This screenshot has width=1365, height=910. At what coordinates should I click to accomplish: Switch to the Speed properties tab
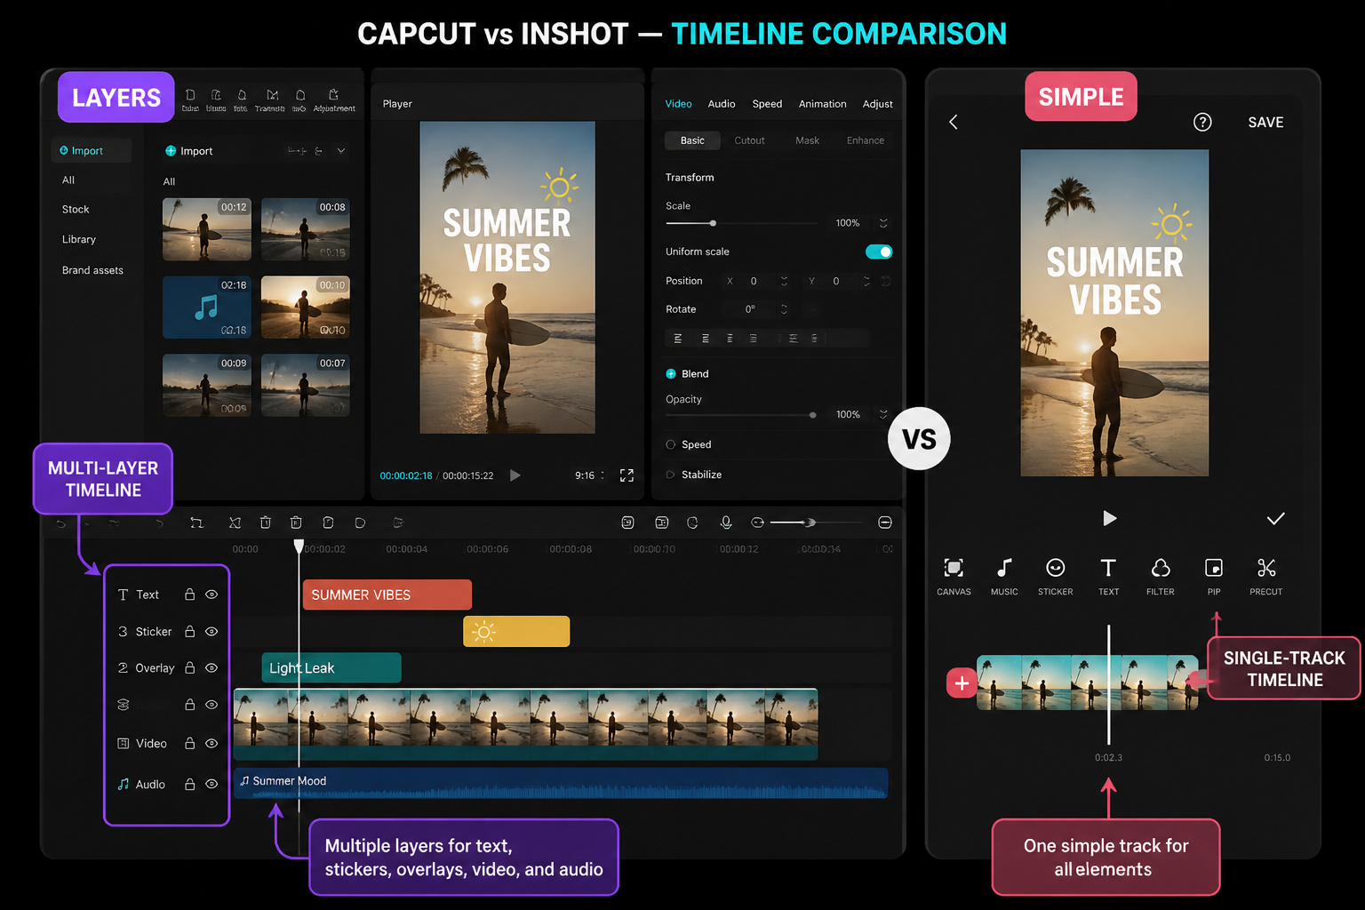click(767, 104)
